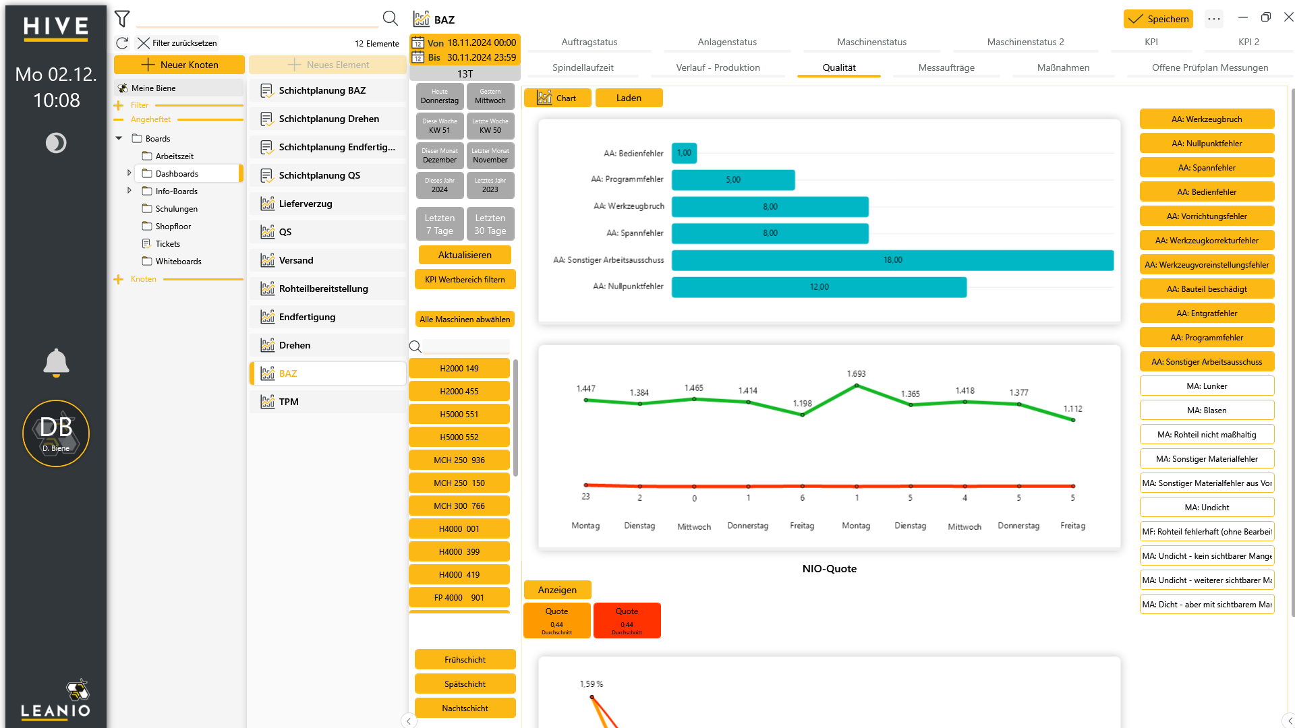Click the Von date calendar icon
1295x728 pixels.
click(x=418, y=42)
